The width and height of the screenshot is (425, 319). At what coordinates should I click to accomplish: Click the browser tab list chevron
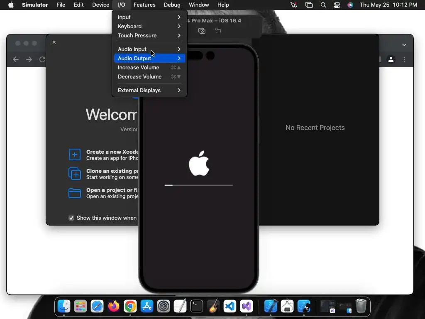pos(404,45)
